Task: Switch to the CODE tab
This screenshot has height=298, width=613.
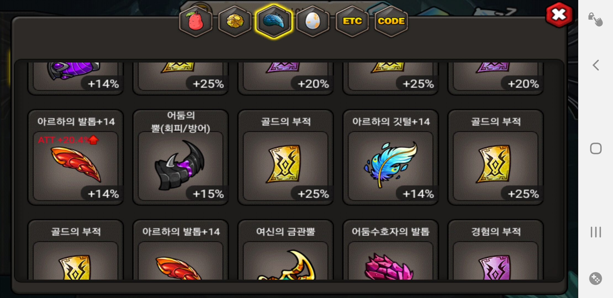Action: coord(391,21)
